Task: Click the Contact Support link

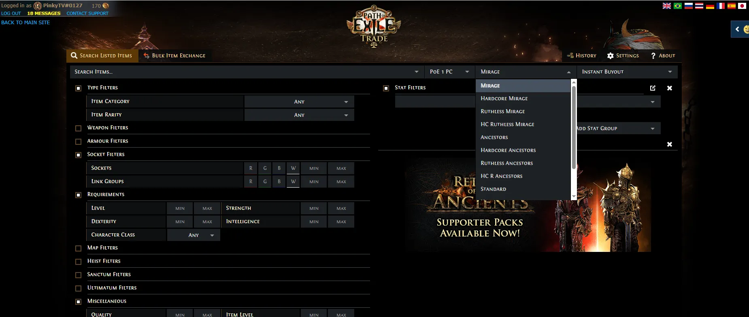Action: click(x=87, y=13)
